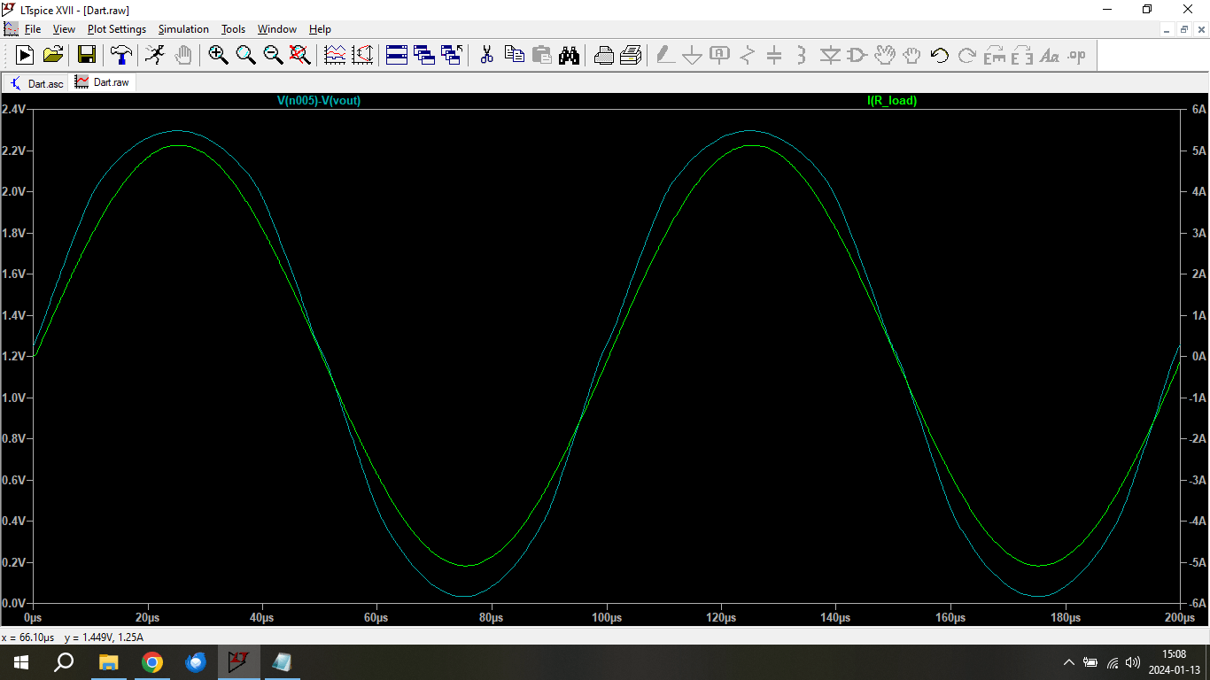The height and width of the screenshot is (680, 1210).
Task: Click the greyed Resistor icon
Action: tap(748, 55)
